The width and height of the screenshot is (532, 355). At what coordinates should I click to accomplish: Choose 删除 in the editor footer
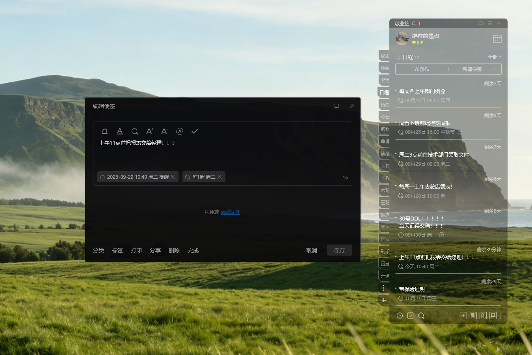174,250
